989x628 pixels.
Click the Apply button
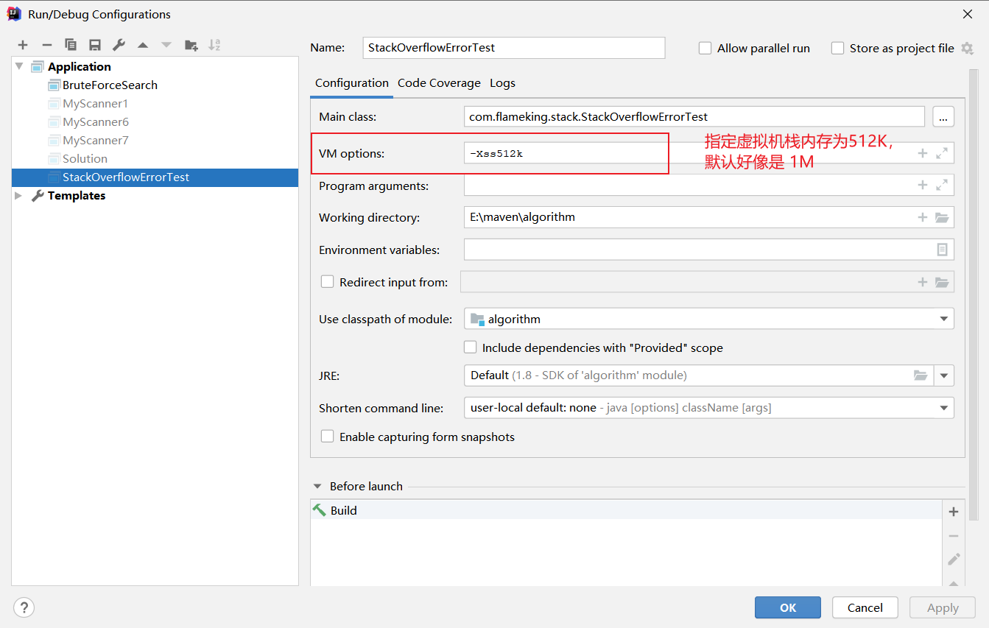[x=943, y=607]
